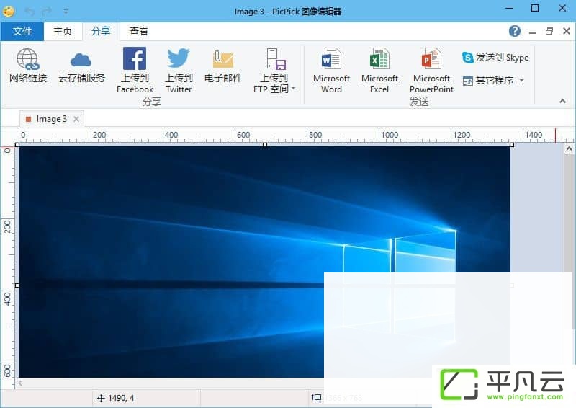576x408 pixels.
Task: Expand the FTP 空间 dropdown arrow
Action: [x=293, y=89]
